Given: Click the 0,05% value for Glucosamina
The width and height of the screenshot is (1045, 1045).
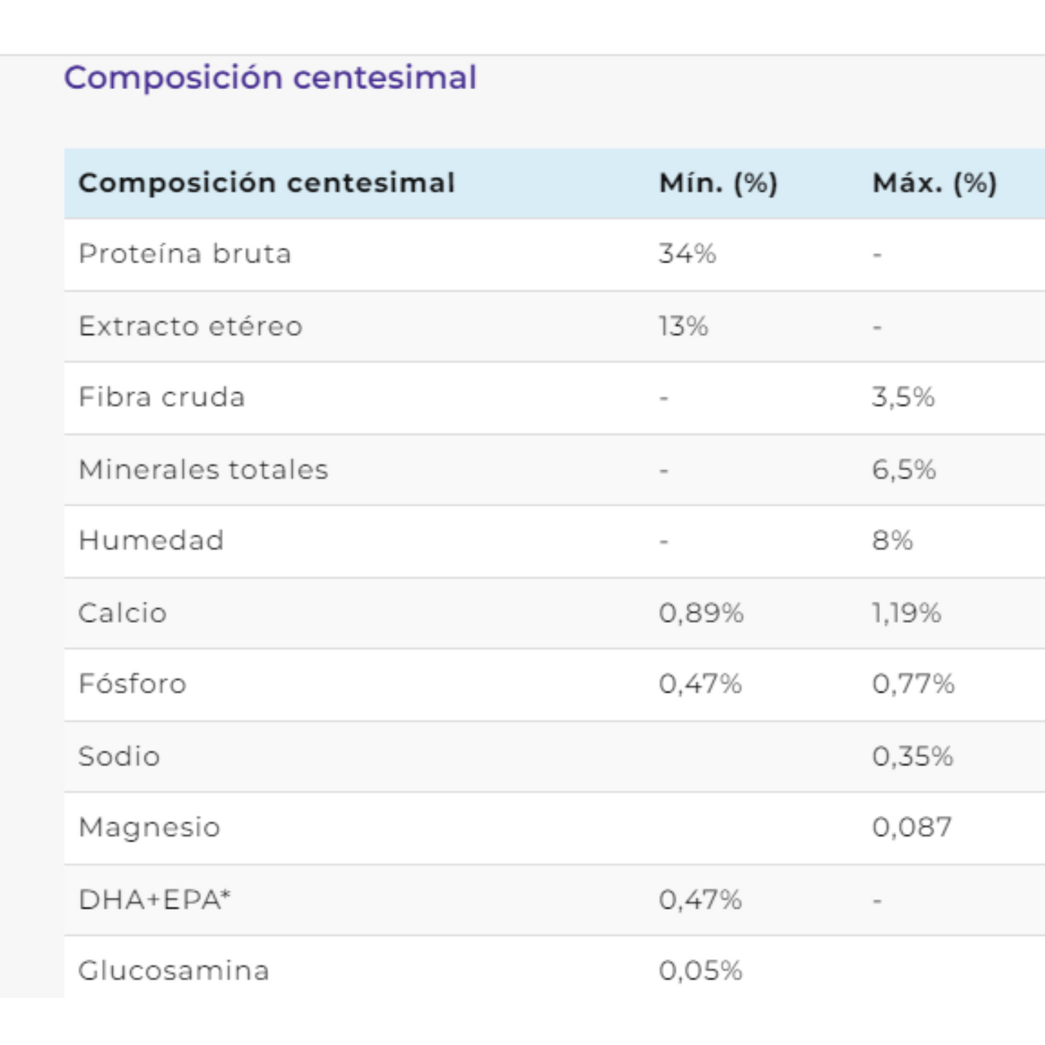Looking at the screenshot, I should coord(701,970).
